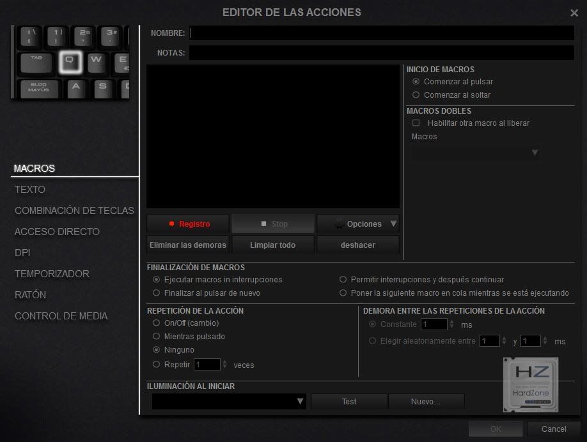Select Comenzar al soltar option
Screen dimensions: 587x442
click(x=416, y=95)
